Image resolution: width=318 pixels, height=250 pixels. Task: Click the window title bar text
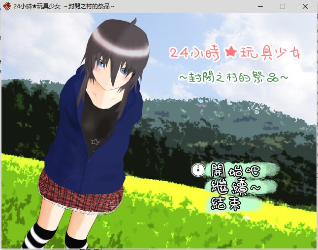[64, 6]
